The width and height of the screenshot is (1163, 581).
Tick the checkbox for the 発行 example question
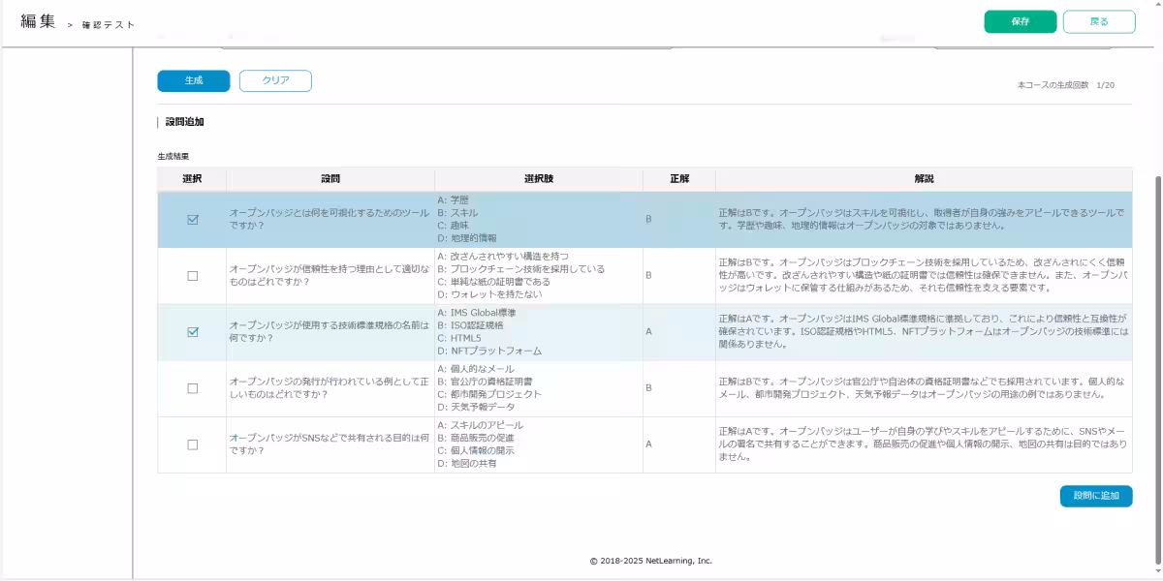(x=192, y=388)
